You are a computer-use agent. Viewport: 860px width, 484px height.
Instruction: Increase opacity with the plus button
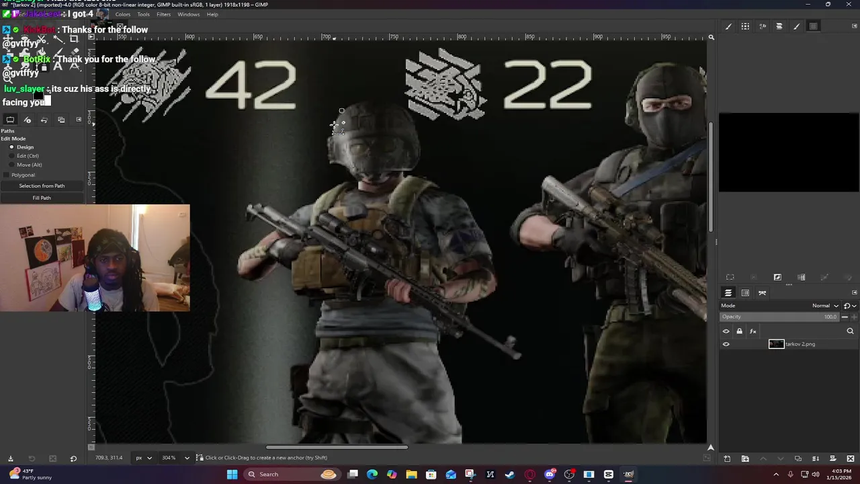tap(853, 317)
